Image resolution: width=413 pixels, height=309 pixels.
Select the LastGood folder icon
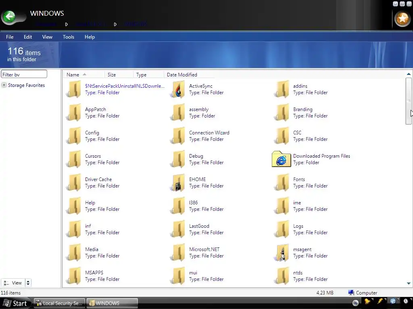point(178,229)
